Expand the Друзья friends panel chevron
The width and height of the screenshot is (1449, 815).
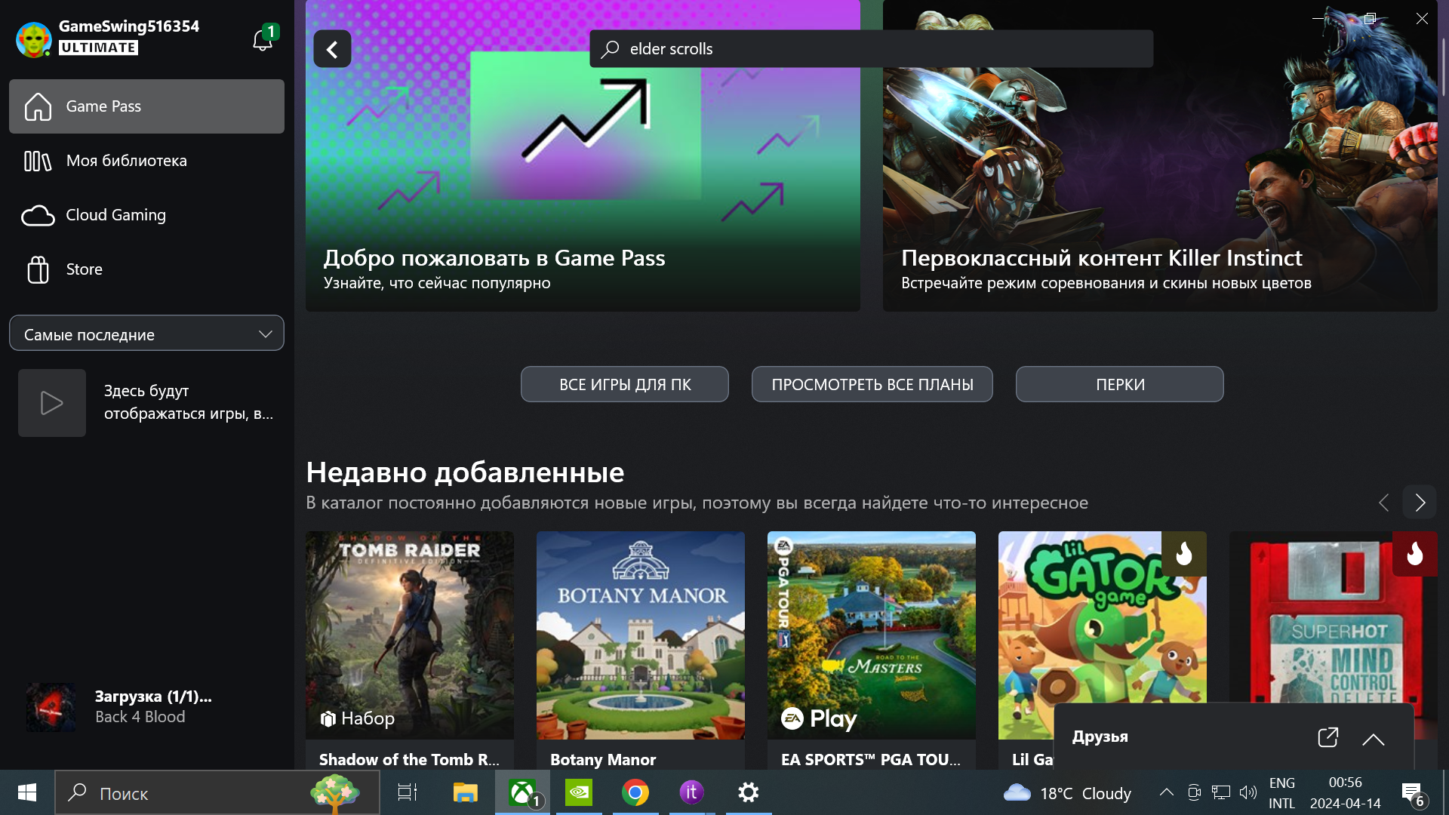pos(1373,739)
